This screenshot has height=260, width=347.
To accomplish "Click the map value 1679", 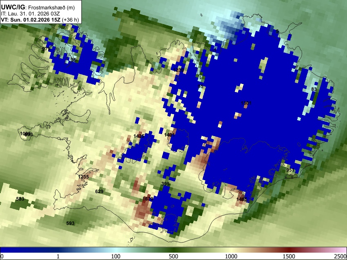I will [x=148, y=199].
